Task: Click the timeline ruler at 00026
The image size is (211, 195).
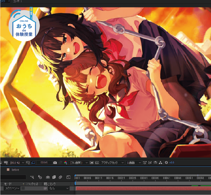Action: coord(133,178)
